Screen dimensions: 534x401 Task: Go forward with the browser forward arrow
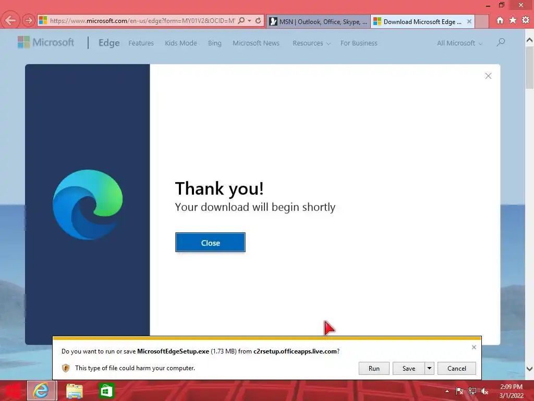pos(28,21)
